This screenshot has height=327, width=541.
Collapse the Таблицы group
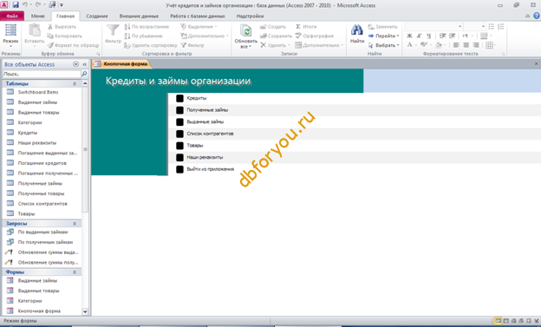75,83
